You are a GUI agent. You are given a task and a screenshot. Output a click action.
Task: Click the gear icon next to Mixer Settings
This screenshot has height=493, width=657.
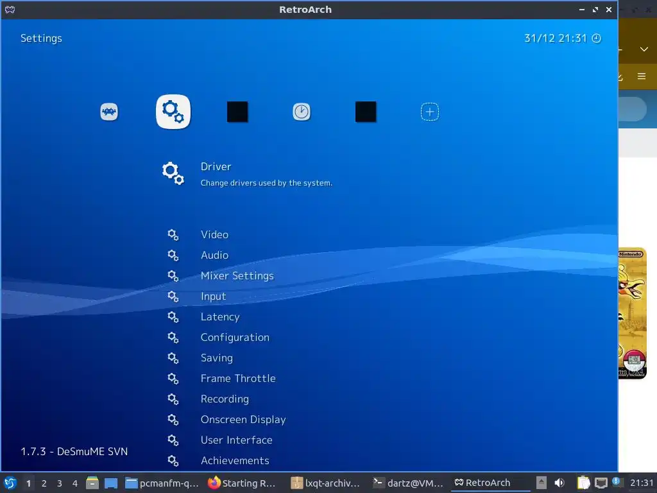click(173, 276)
